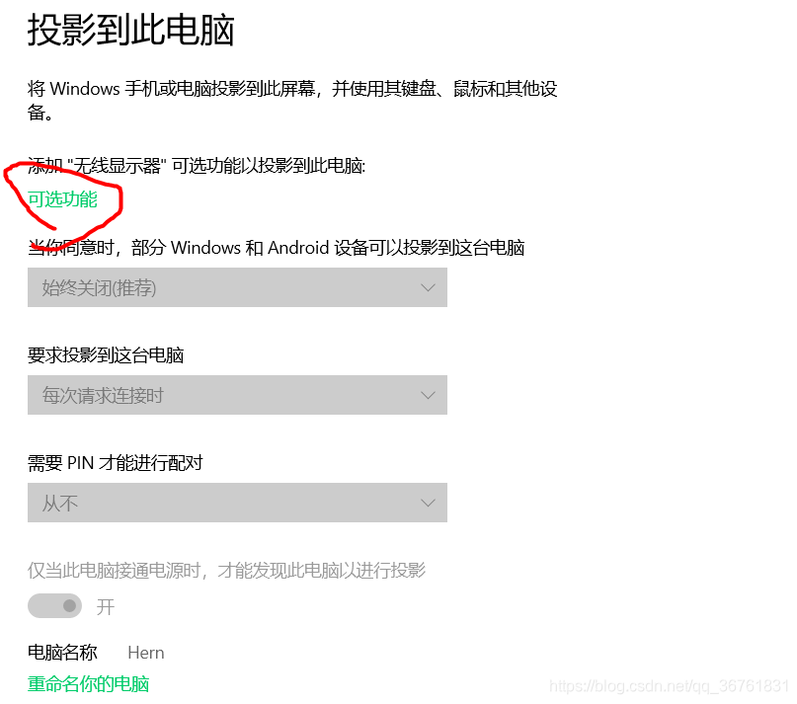Click the description paragraph about Windows 手机或电脑
Viewport: 797px width, 704px height.
[x=292, y=100]
